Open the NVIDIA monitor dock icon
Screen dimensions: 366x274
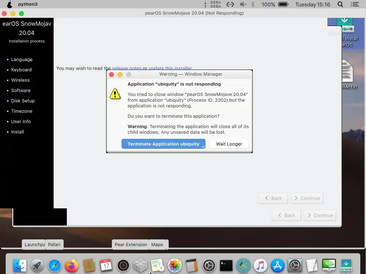(x=329, y=265)
